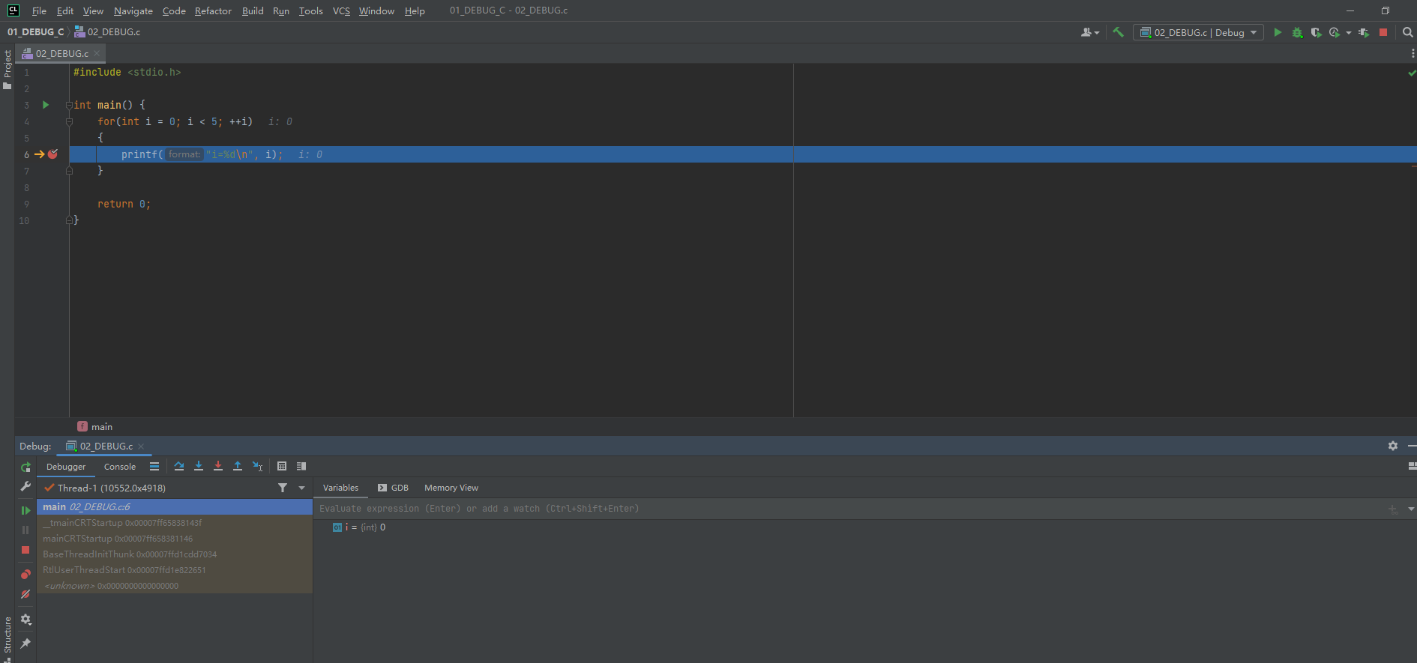Screen dimensions: 1417x663
Task: Toggle the Pin Tab icon
Action: (25, 644)
